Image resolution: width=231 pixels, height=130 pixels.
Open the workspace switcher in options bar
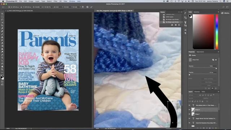[x=227, y=7]
